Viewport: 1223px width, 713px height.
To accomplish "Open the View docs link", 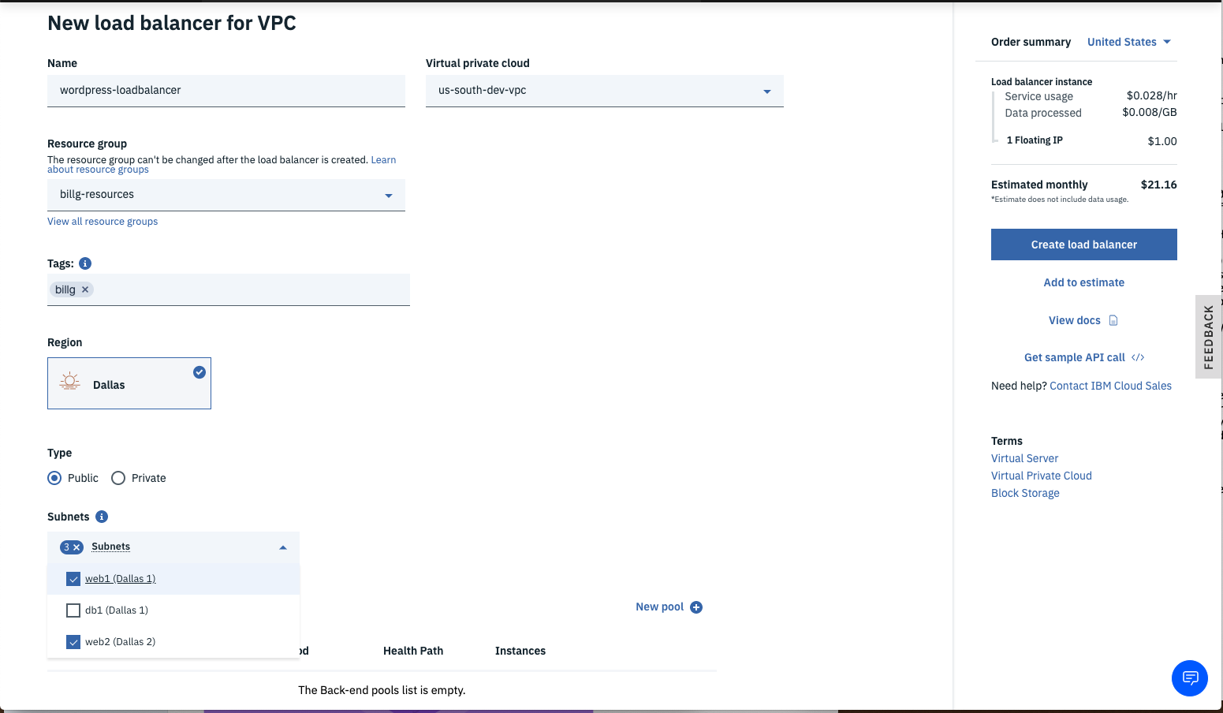I will [1075, 320].
